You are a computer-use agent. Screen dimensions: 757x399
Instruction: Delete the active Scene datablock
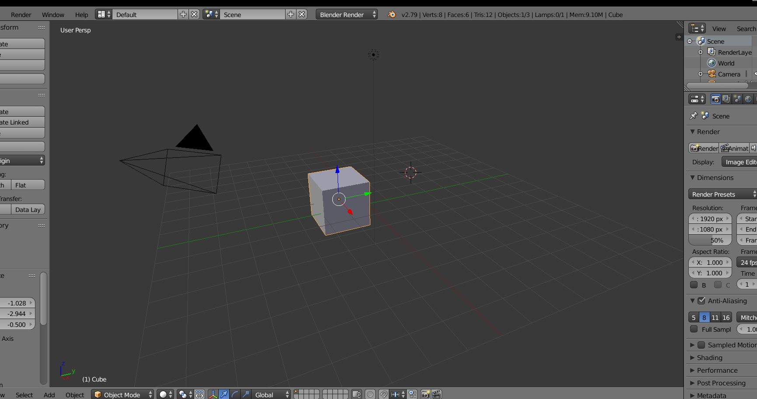click(302, 14)
